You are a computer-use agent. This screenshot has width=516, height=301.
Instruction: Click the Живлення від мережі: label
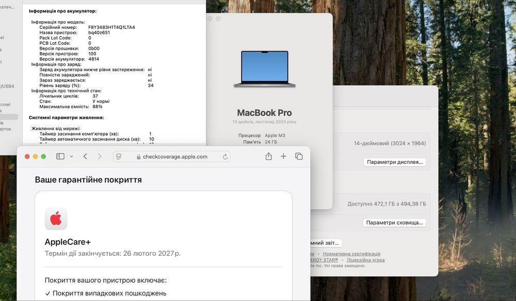tap(56, 129)
